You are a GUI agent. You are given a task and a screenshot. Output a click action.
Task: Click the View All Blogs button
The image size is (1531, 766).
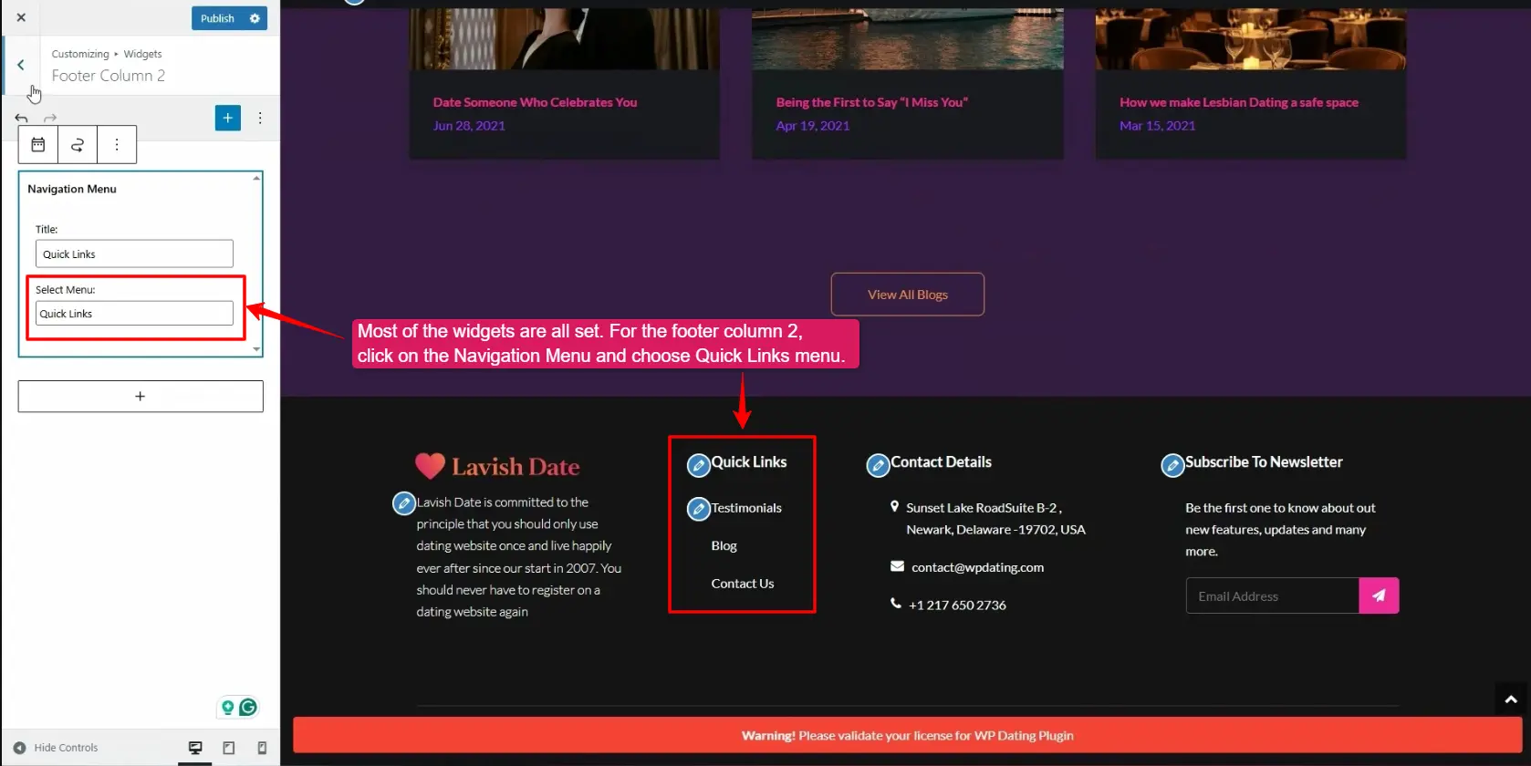[x=907, y=295]
